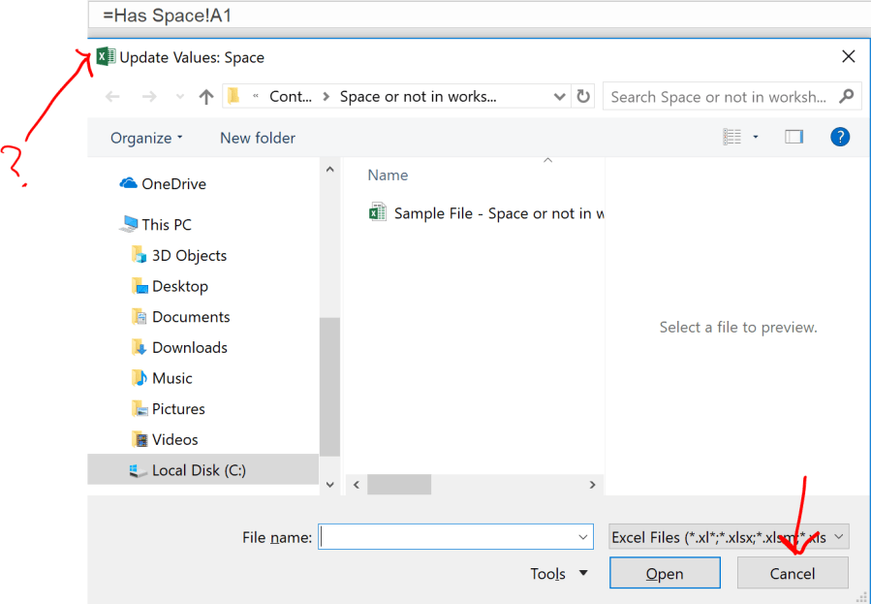The width and height of the screenshot is (871, 604).
Task: Toggle the preview pane icon
Action: tap(793, 137)
